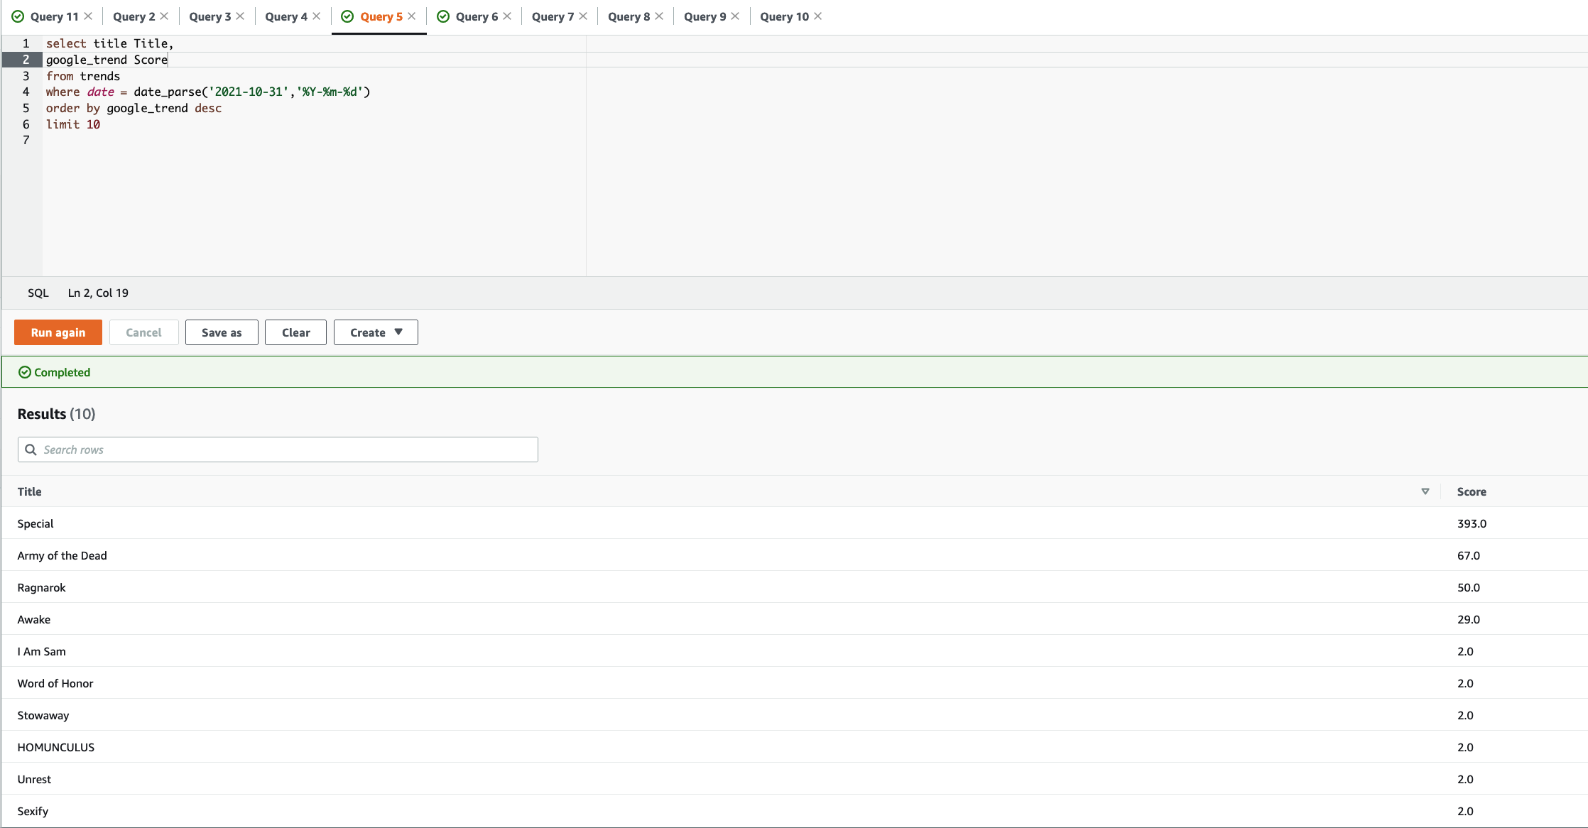Close the Query 5 tab
Image resolution: width=1588 pixels, height=828 pixels.
pos(412,16)
